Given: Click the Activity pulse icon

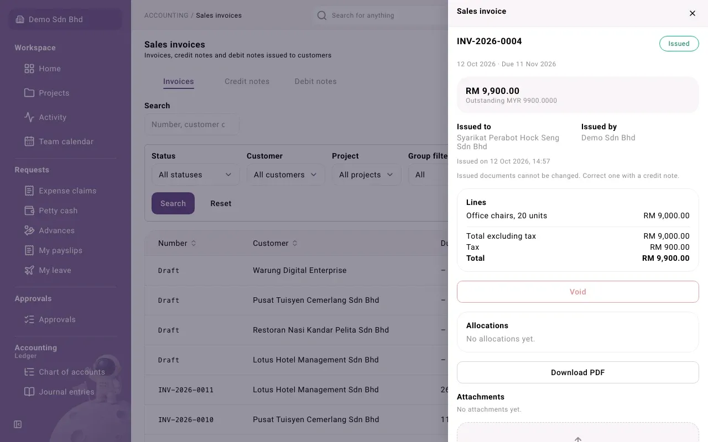Looking at the screenshot, I should coord(29,117).
